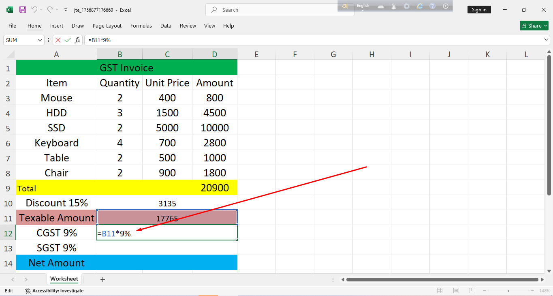The height and width of the screenshot is (296, 553).
Task: Open the Formulas ribbon tab
Action: pos(141,26)
